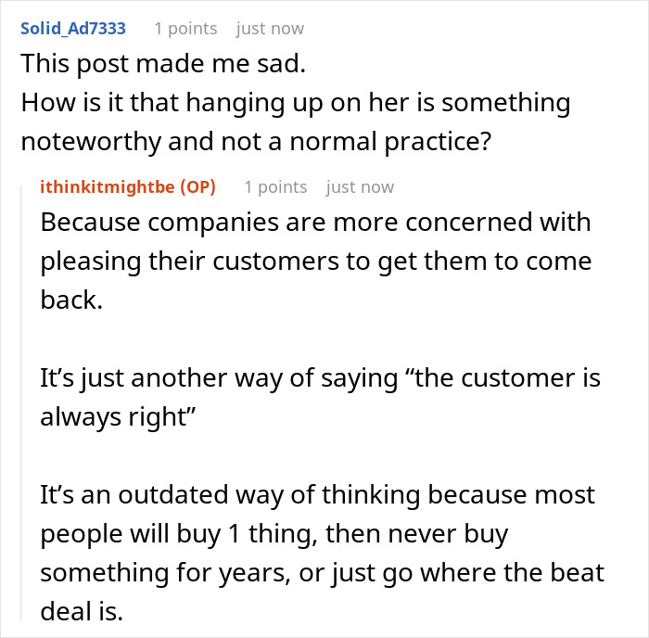Click the (OP) label beside ithinkitmightbe
Viewport: 649px width, 638px height.
(199, 186)
